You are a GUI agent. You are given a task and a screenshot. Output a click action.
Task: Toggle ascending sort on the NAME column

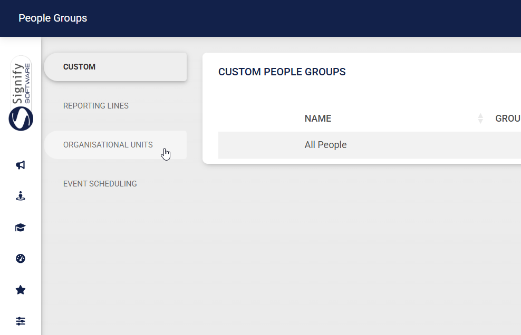[x=480, y=116]
